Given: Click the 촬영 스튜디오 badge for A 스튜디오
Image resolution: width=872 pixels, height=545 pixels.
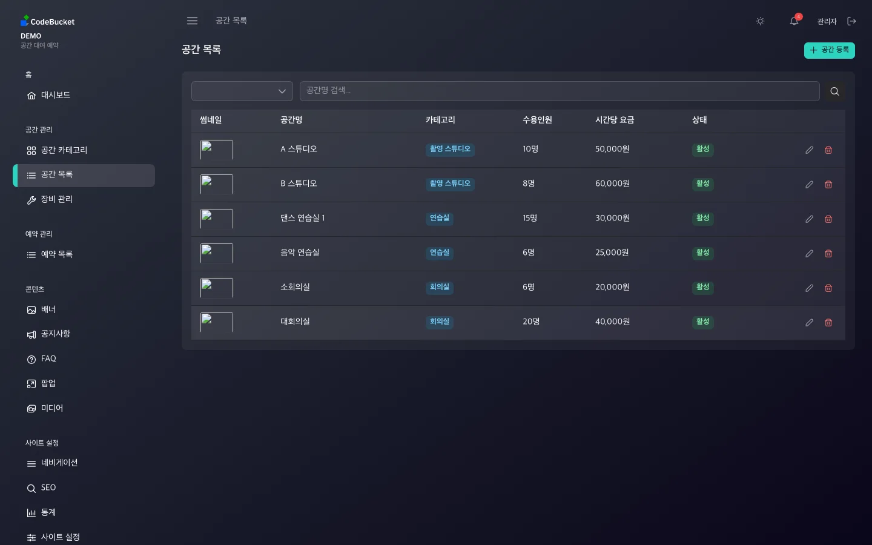Looking at the screenshot, I should tap(450, 149).
